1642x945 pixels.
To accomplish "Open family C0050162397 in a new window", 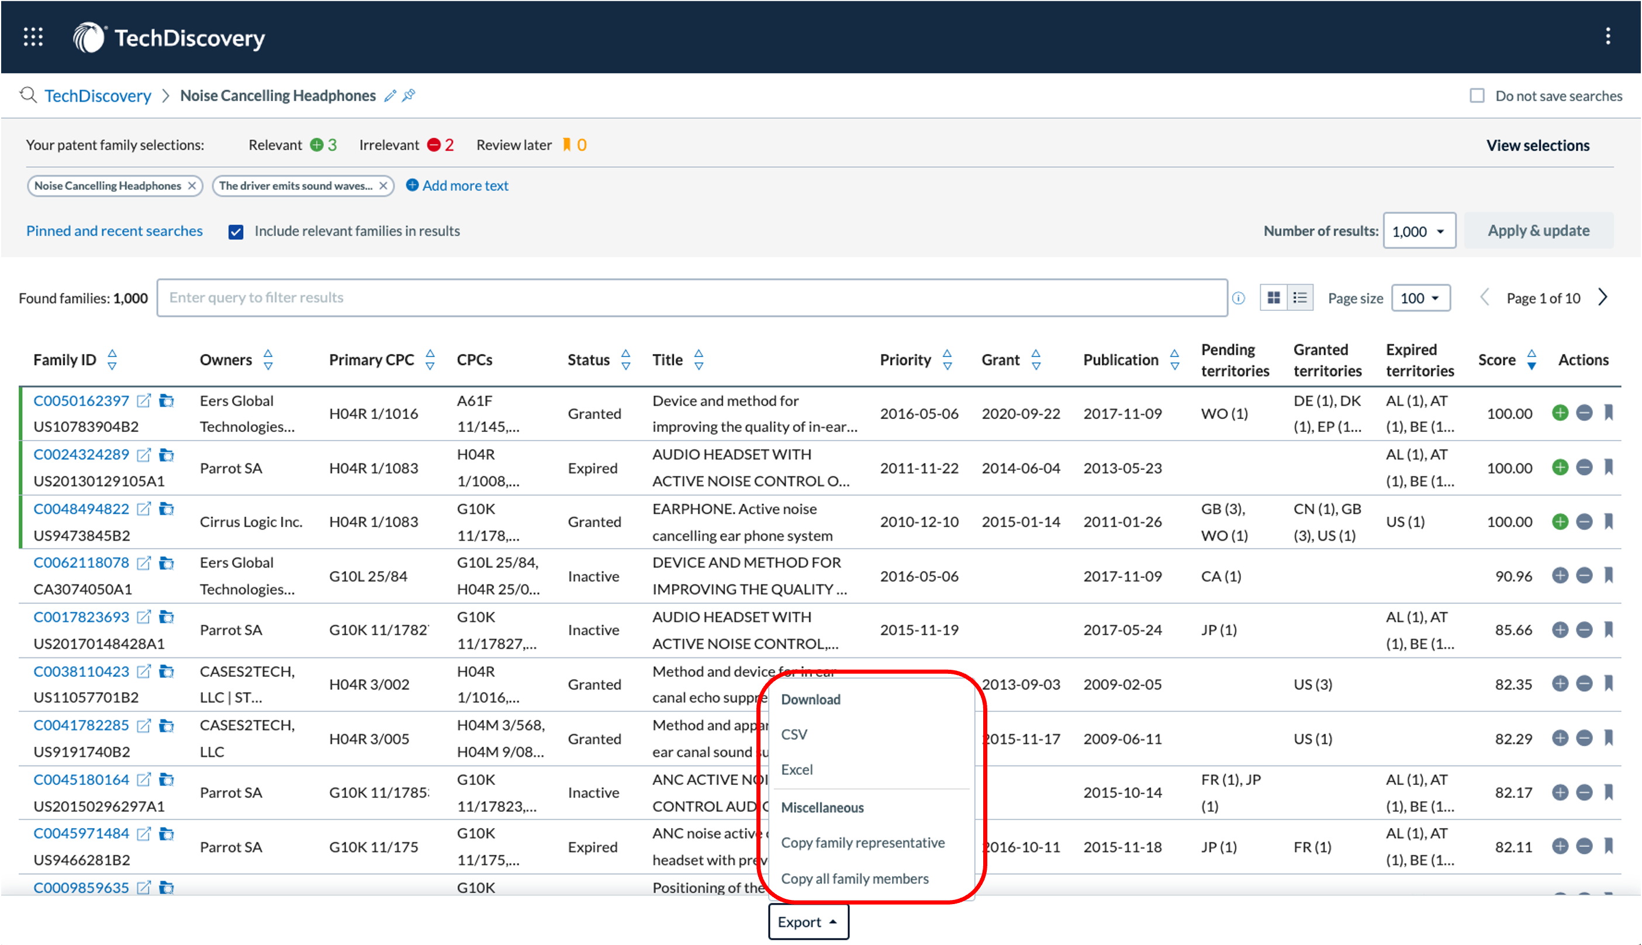I will pyautogui.click(x=144, y=401).
